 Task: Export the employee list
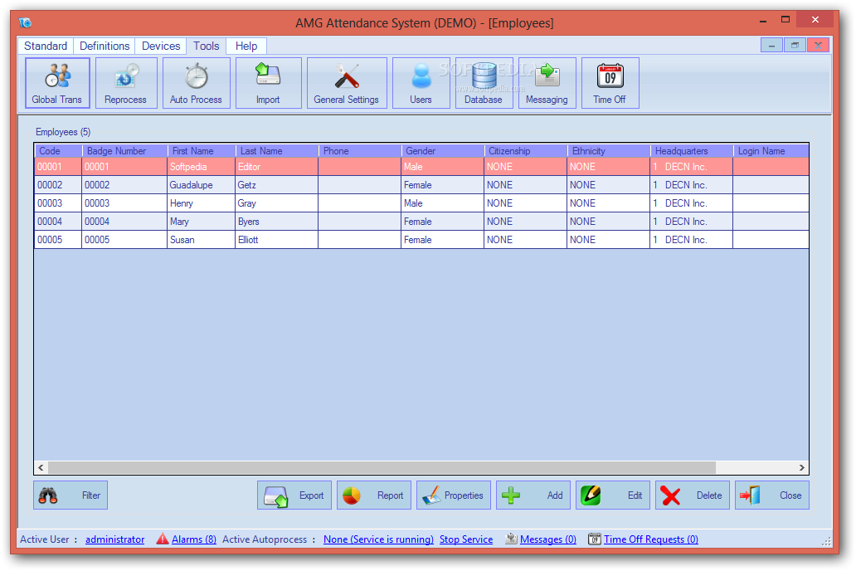coord(294,495)
